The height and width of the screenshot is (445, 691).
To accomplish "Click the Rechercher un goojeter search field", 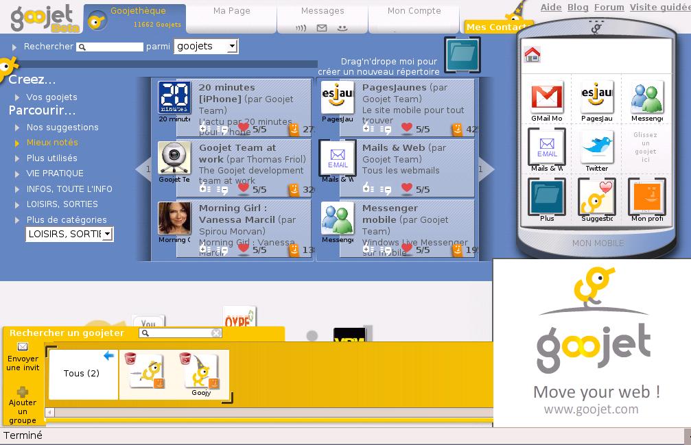I will click(x=180, y=333).
